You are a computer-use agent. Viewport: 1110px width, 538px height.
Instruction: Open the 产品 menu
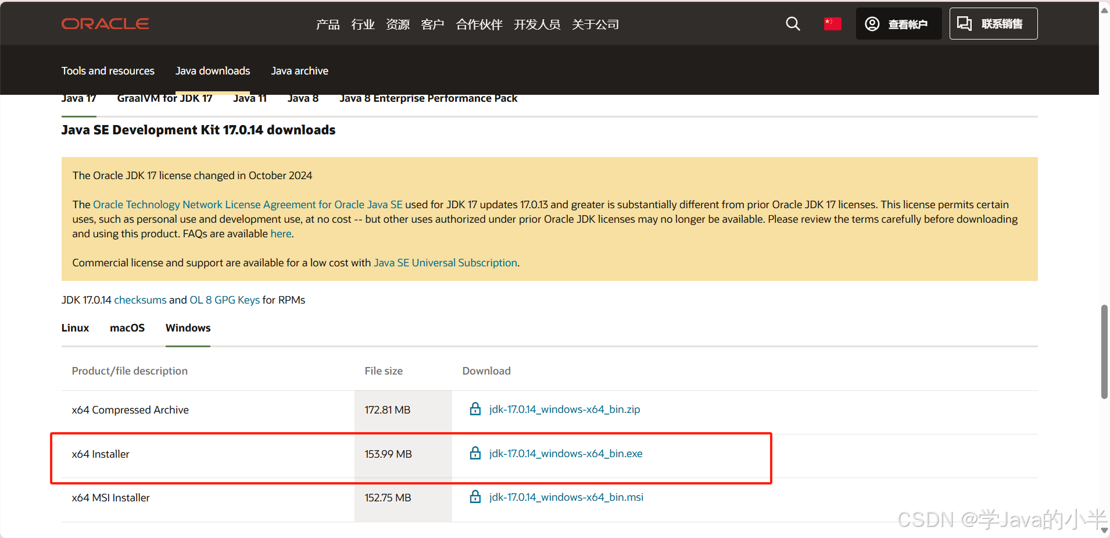pyautogui.click(x=328, y=24)
